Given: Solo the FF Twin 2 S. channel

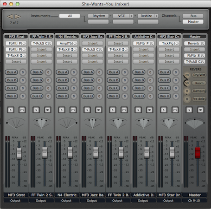Looking at the screenshot, I should pyautogui.click(x=36, y=110).
